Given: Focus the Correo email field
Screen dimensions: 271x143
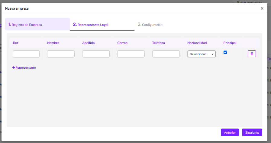Looking at the screenshot, I should pyautogui.click(x=131, y=54).
